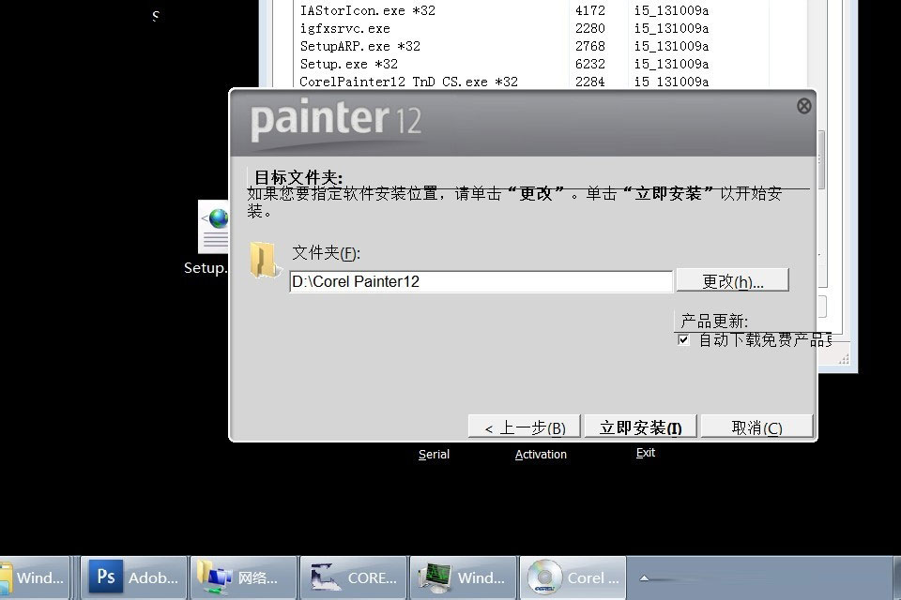Screen dimensions: 901x600
Task: Click PID 4172 in the process list
Action: coord(590,10)
